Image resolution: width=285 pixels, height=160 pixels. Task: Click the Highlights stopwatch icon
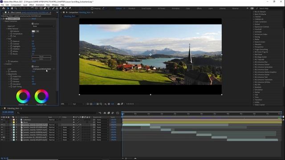click(x=11, y=46)
